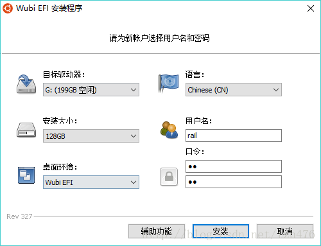Click the padlock password icon
Image resolution: width=321 pixels, height=246 pixels.
169,177
